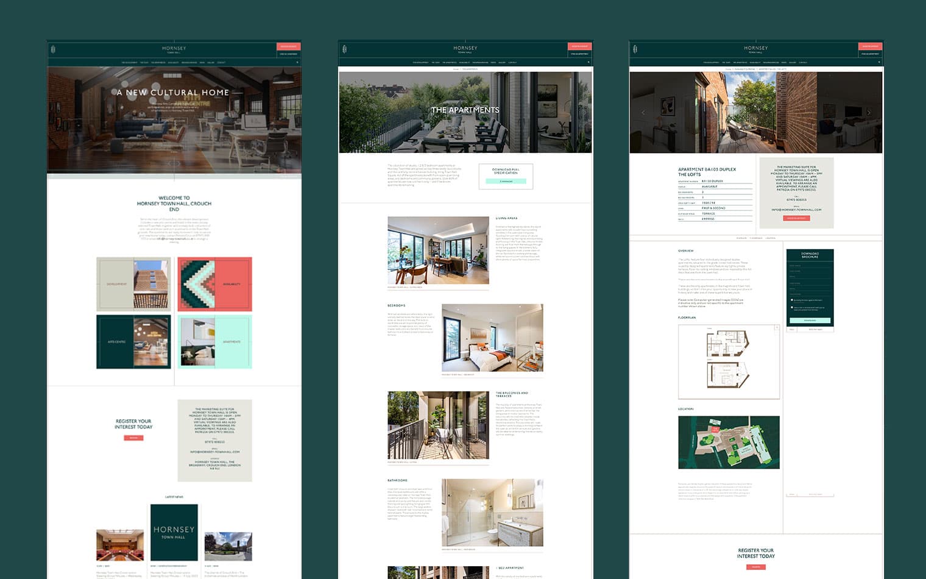Expand The Apartments navigation dropdown

point(450,62)
